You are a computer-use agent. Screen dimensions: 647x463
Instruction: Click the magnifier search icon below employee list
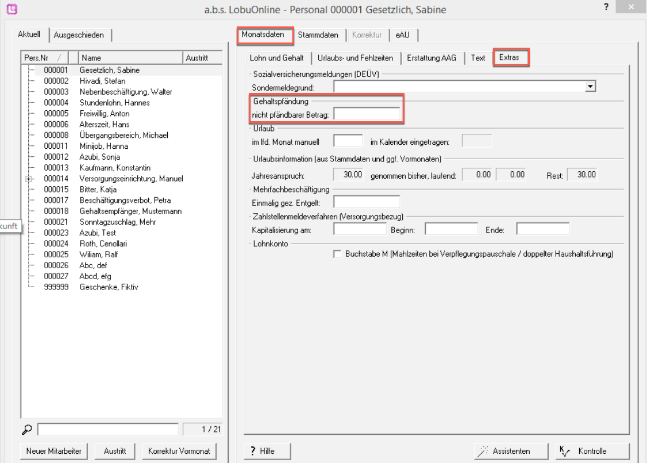coord(27,429)
